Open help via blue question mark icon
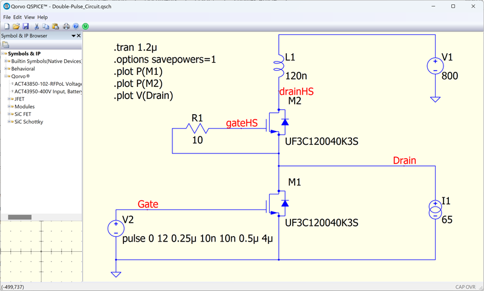 [x=76, y=27]
